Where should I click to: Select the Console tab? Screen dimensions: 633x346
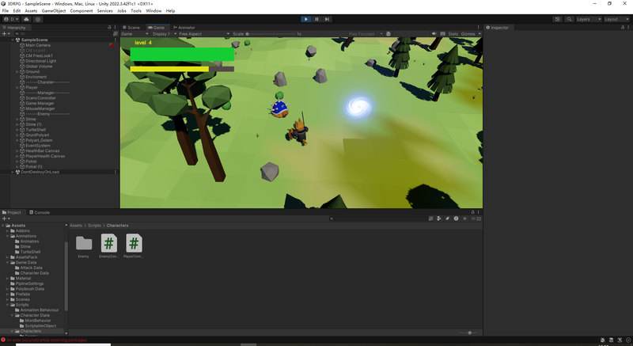pyautogui.click(x=40, y=212)
